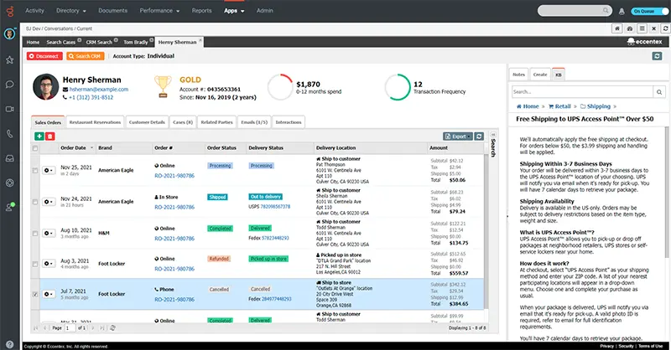Go to next page arrow in pagination

tap(93, 327)
